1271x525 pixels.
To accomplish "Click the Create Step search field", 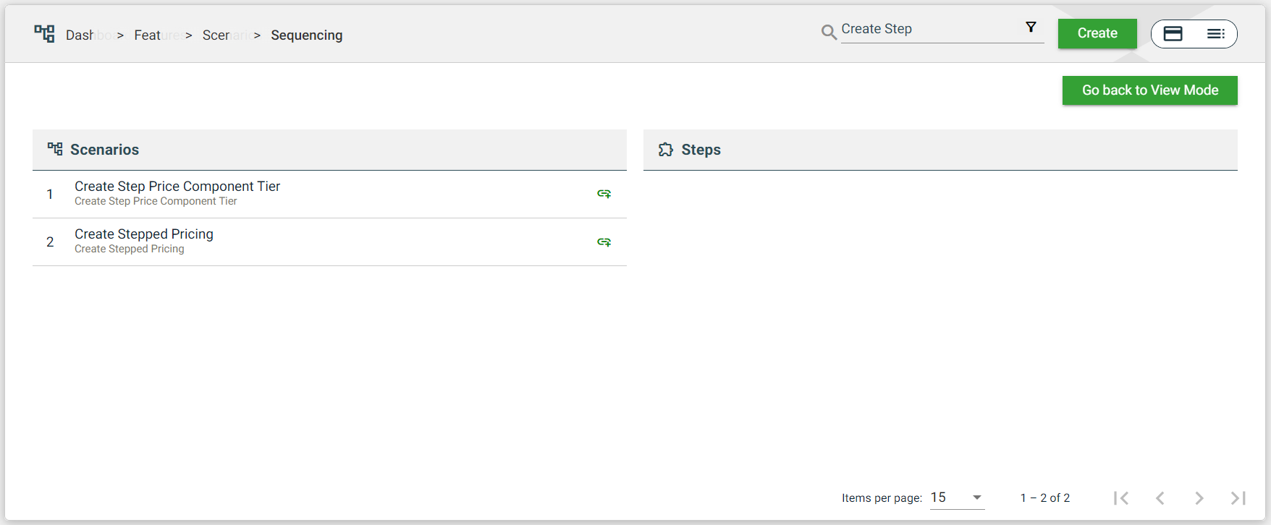I will pyautogui.click(x=930, y=30).
